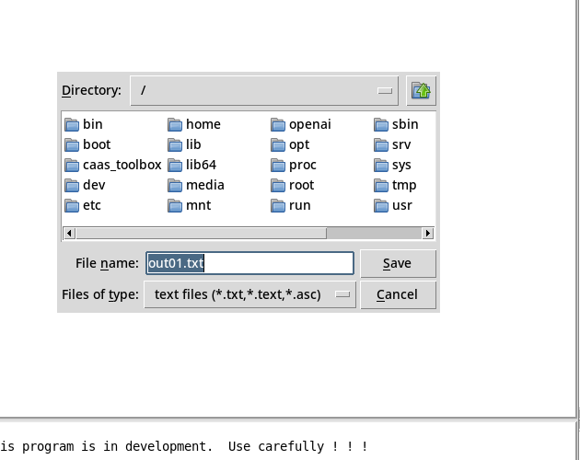Select the proc folder icon
Screen dimensions: 580x460
[278, 166]
